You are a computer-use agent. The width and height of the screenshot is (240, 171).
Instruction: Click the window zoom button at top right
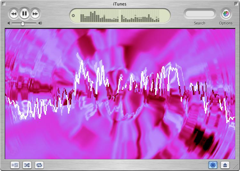[236, 4]
